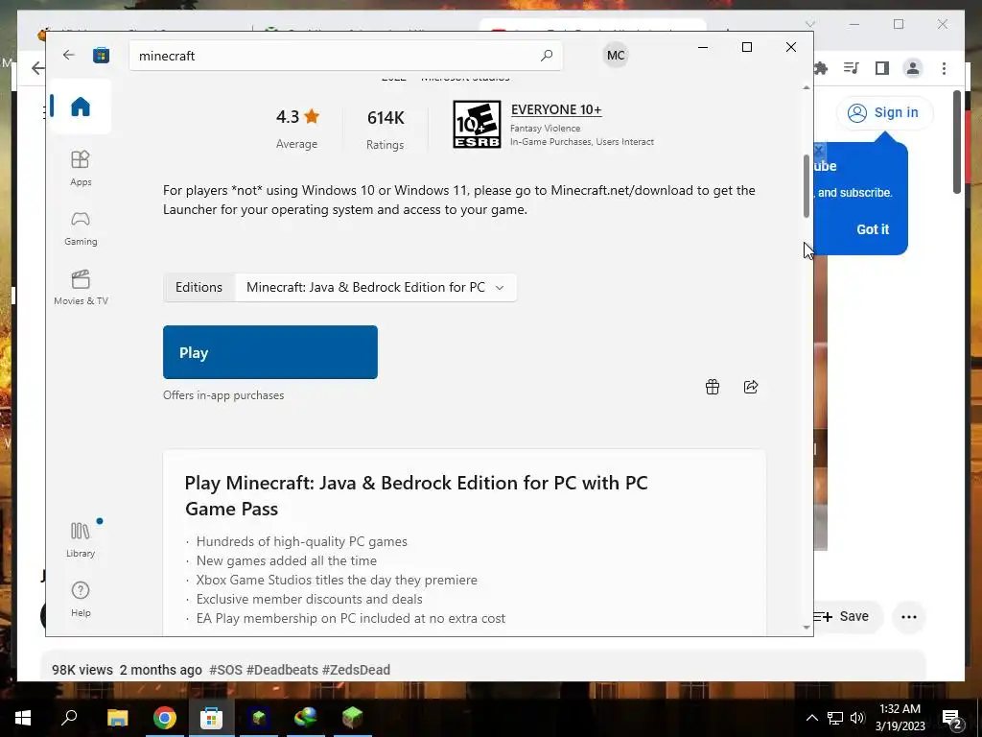982x737 pixels.
Task: Open Chrome extensions puzzle icon
Action: click(x=821, y=68)
